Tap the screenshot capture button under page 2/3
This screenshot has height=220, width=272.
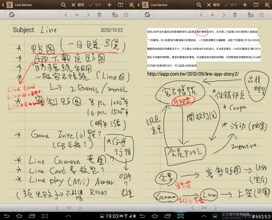(x=180, y=216)
